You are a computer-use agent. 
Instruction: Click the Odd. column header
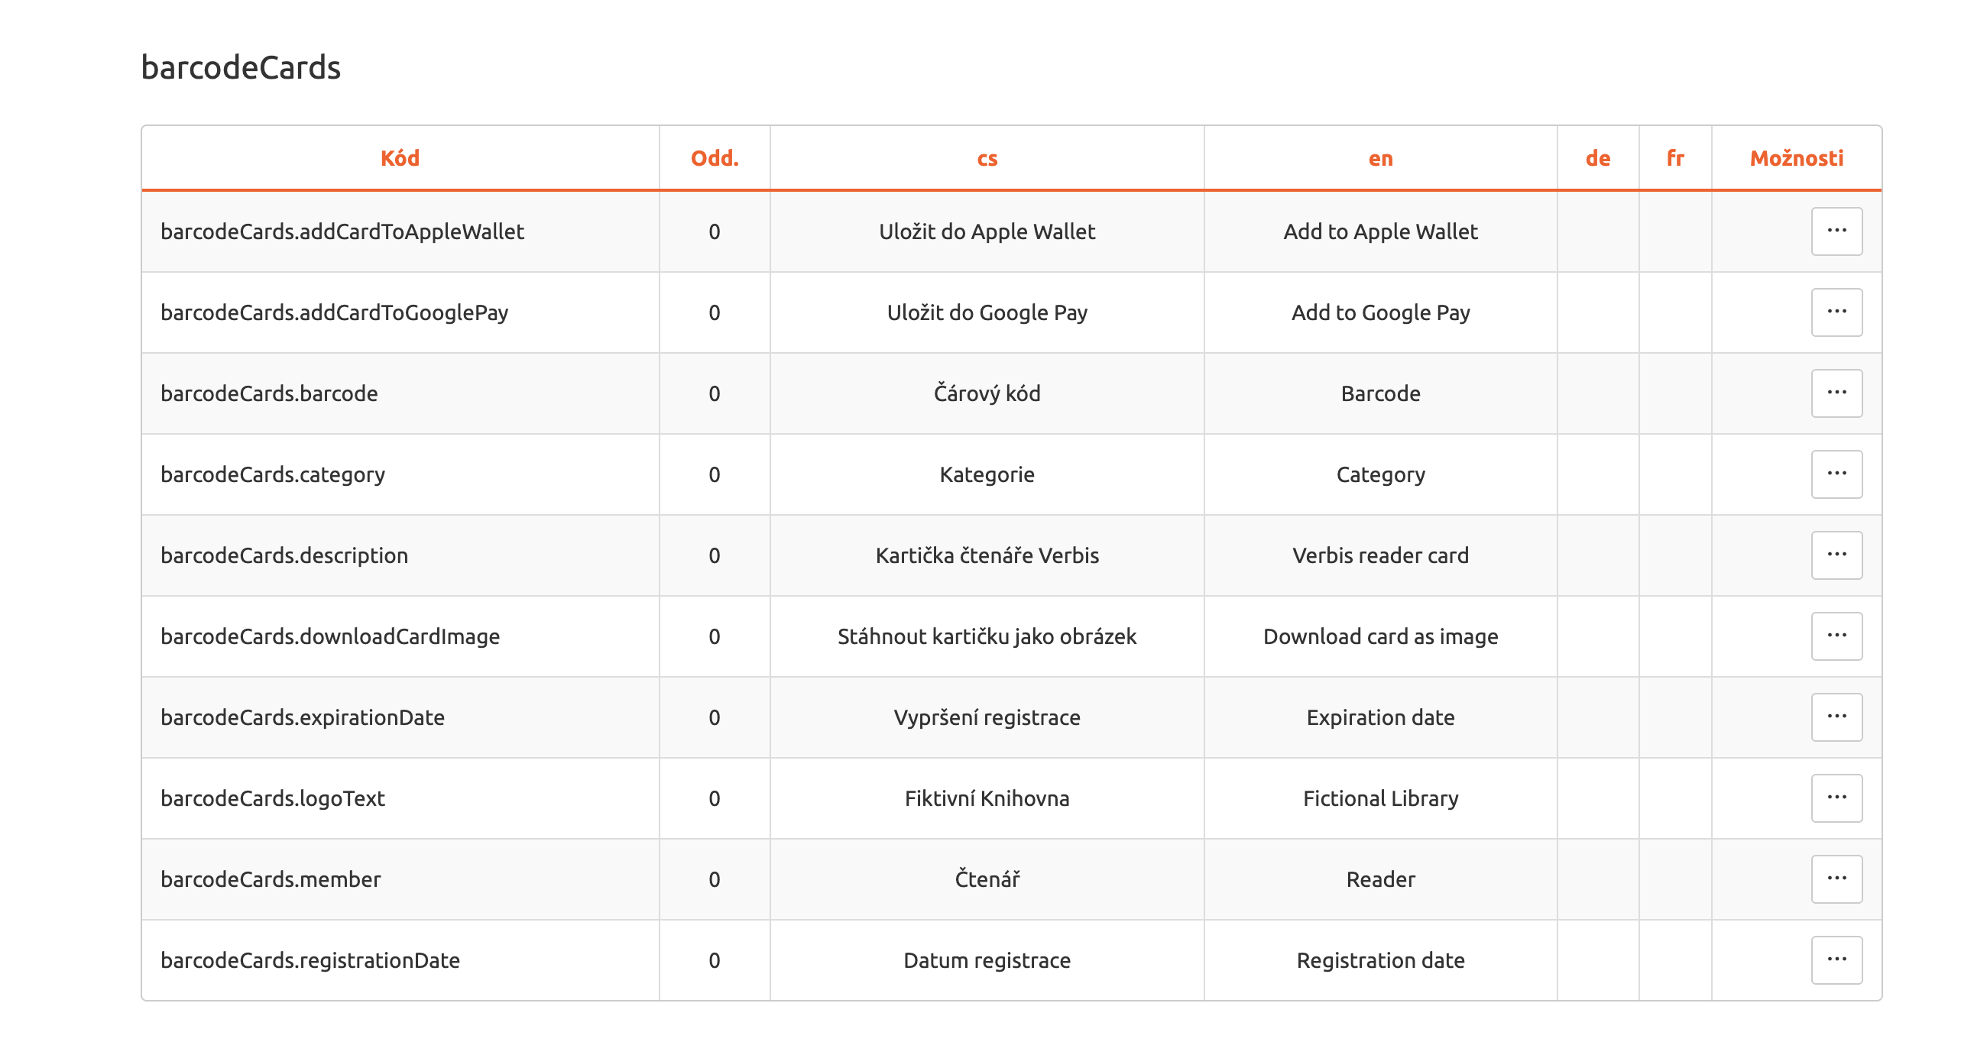pos(715,158)
